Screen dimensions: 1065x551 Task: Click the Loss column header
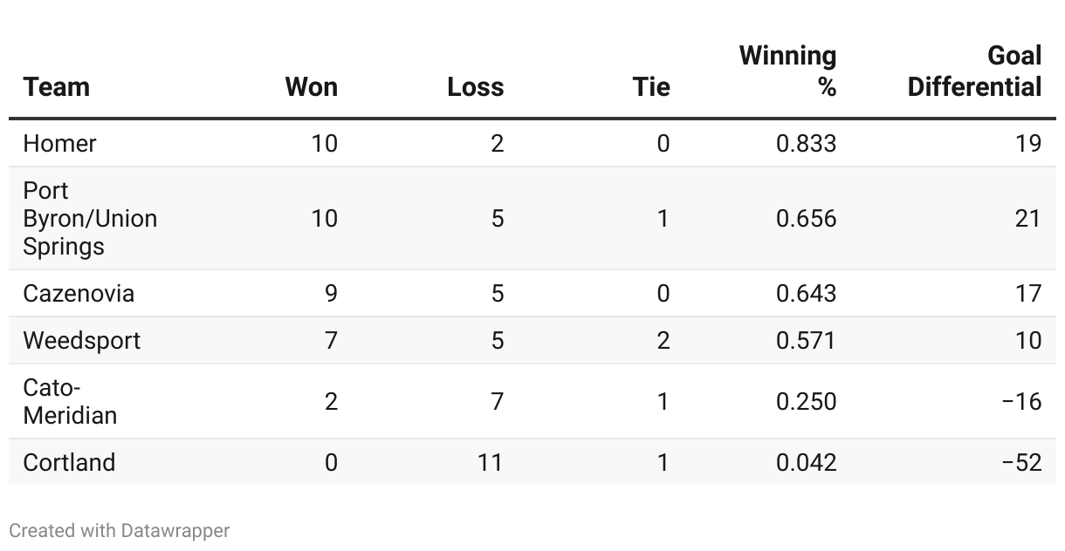[475, 87]
